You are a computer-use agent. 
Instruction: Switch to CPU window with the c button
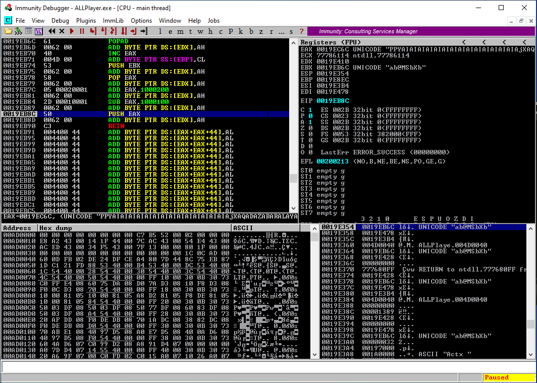click(221, 31)
